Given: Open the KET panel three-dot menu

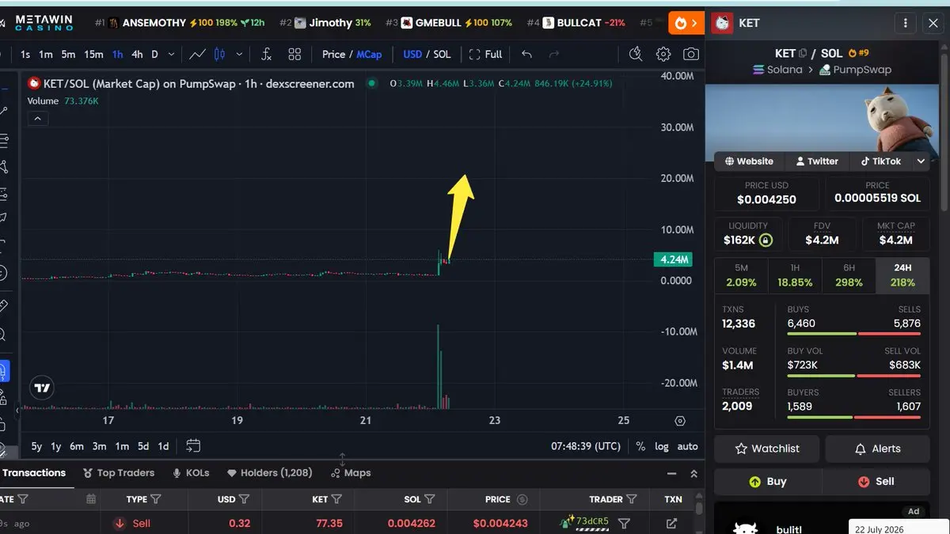Looking at the screenshot, I should click(x=904, y=23).
